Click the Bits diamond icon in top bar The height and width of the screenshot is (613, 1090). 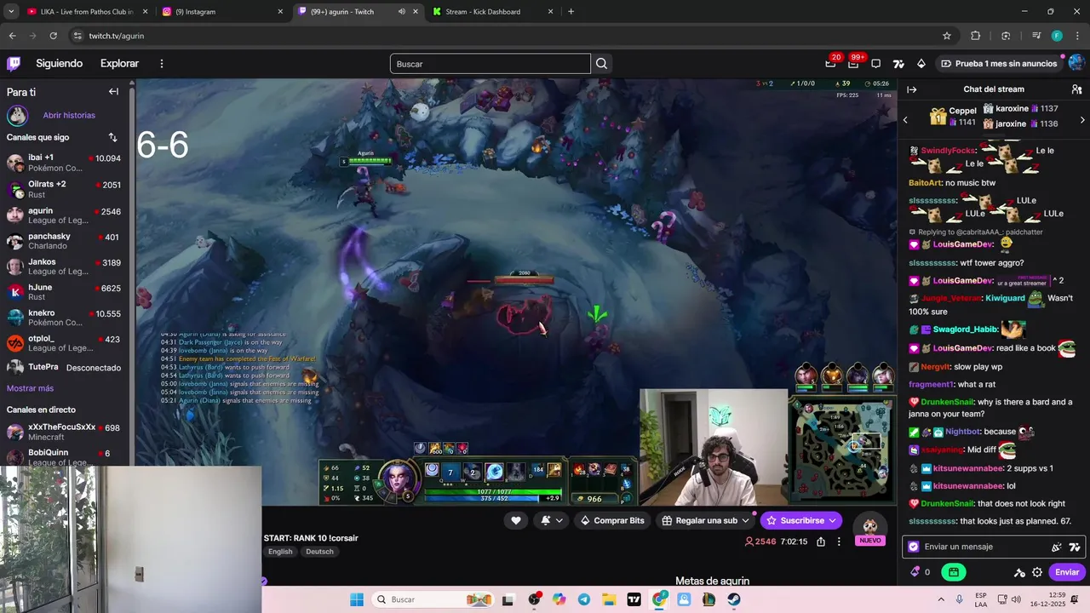click(x=921, y=64)
